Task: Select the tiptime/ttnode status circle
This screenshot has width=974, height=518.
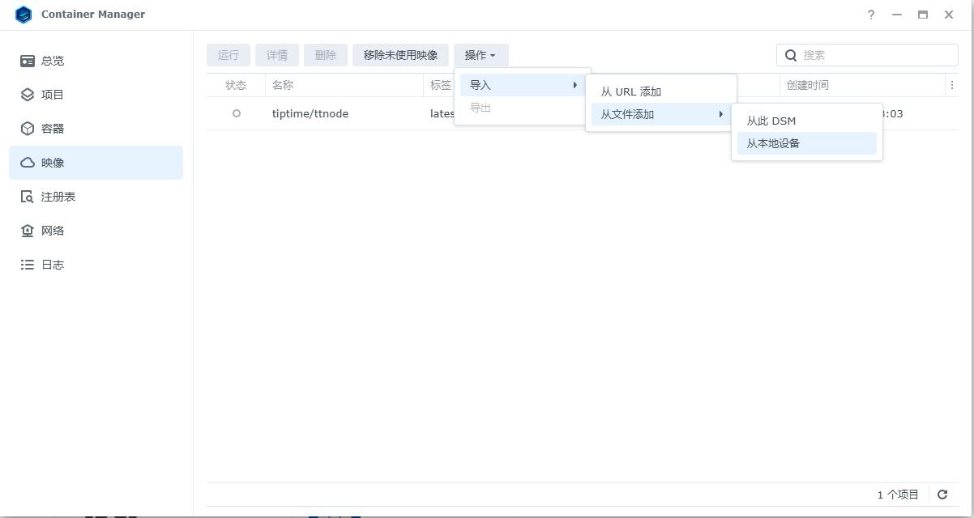Action: coord(237,113)
